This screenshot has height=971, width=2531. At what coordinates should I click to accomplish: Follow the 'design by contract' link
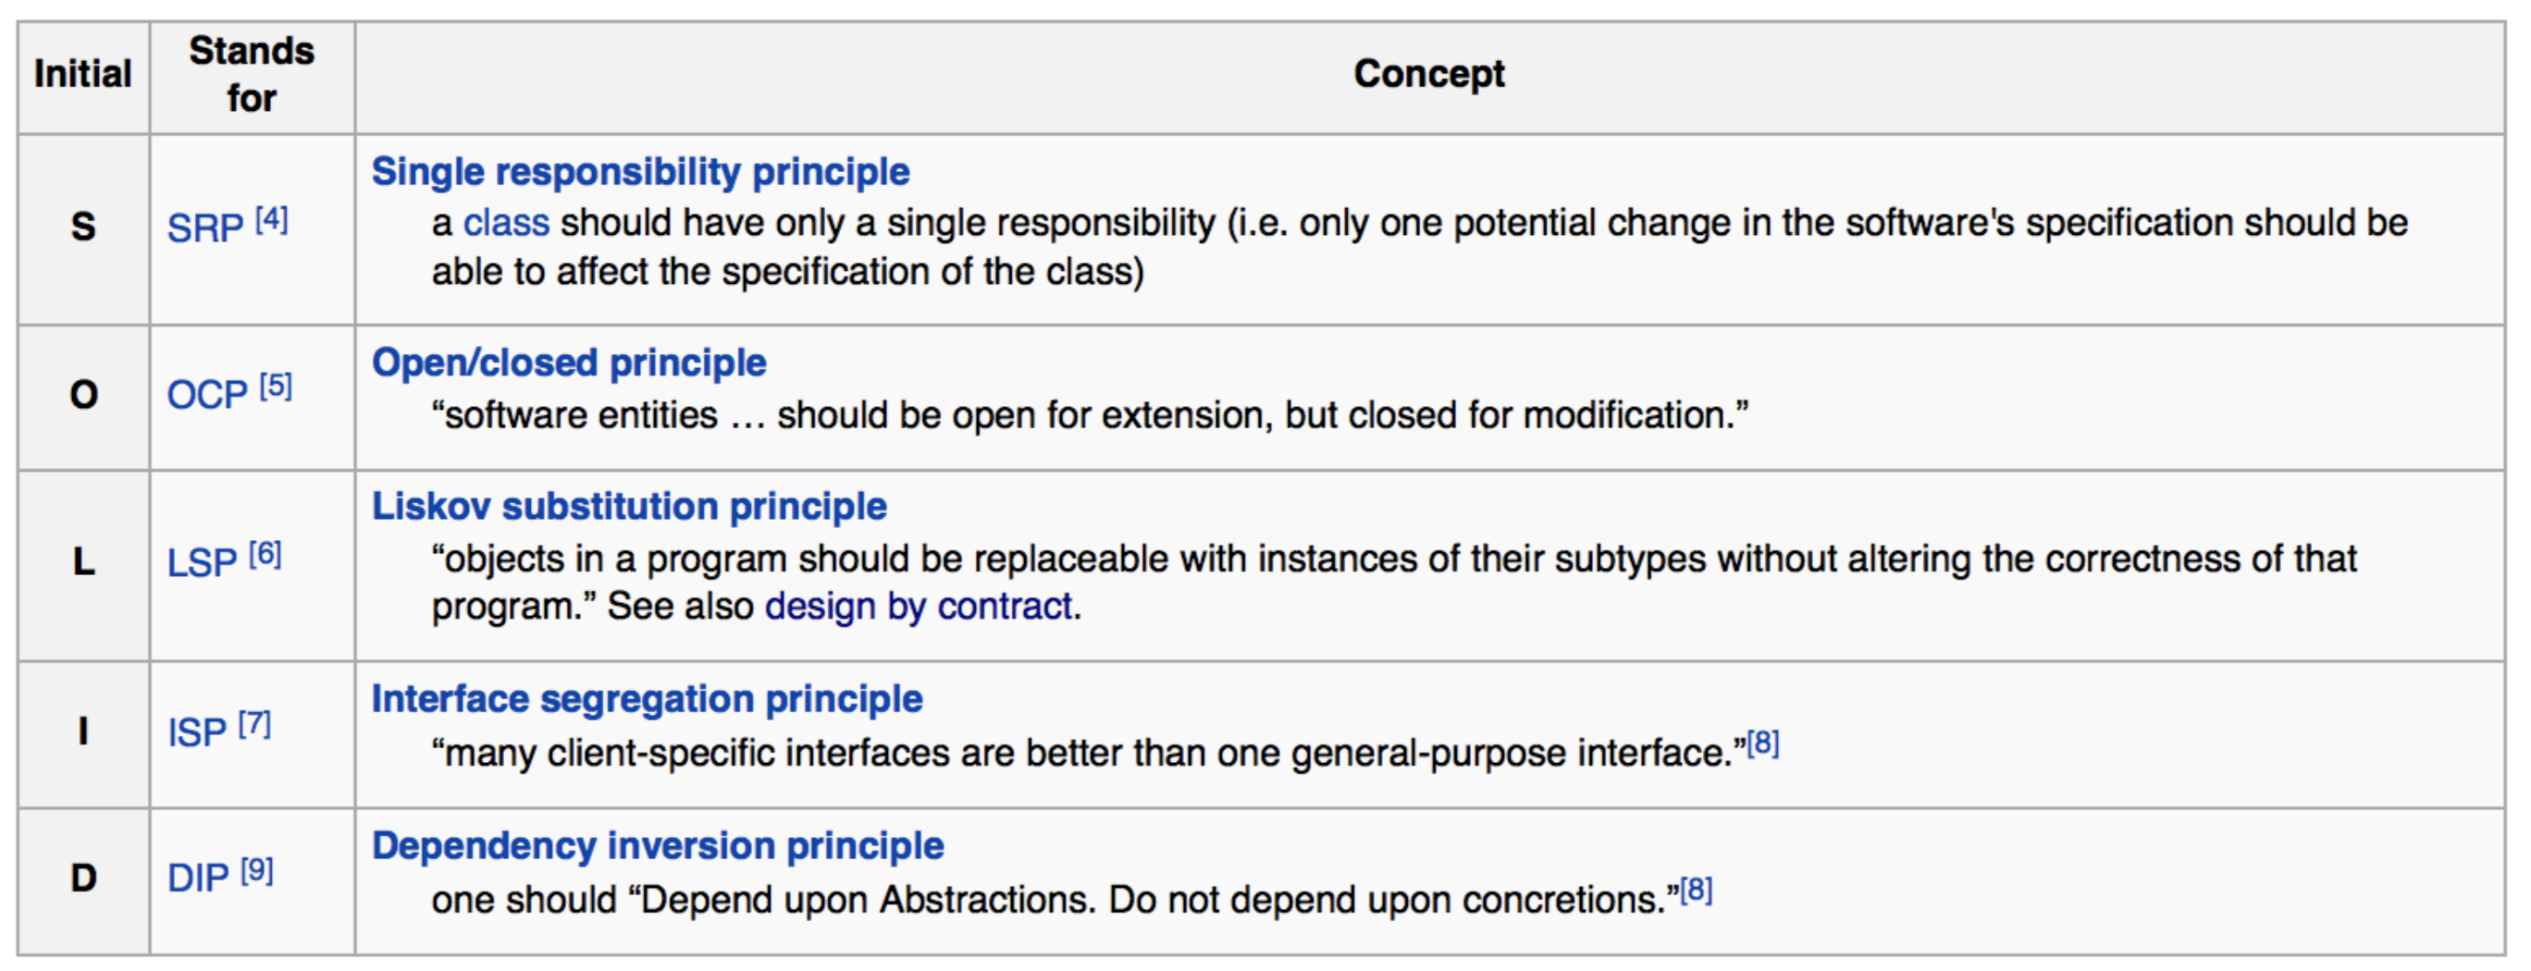pos(918,607)
